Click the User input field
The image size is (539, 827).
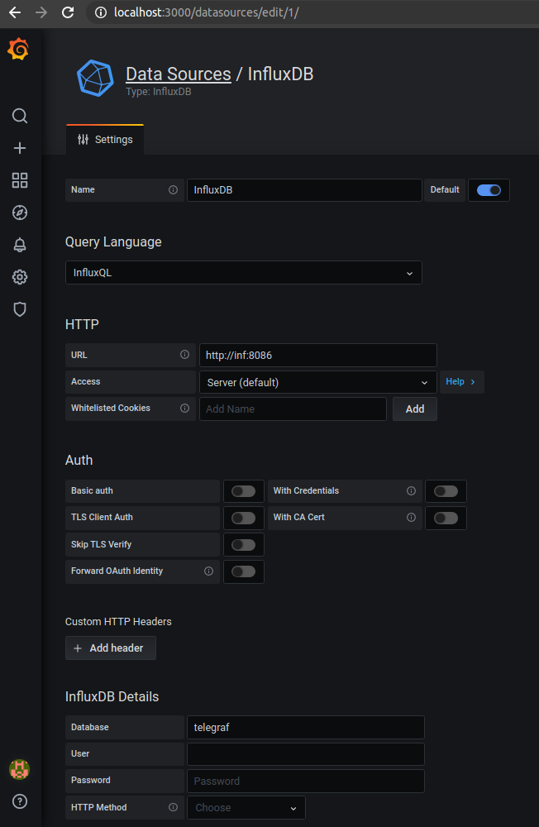[306, 754]
